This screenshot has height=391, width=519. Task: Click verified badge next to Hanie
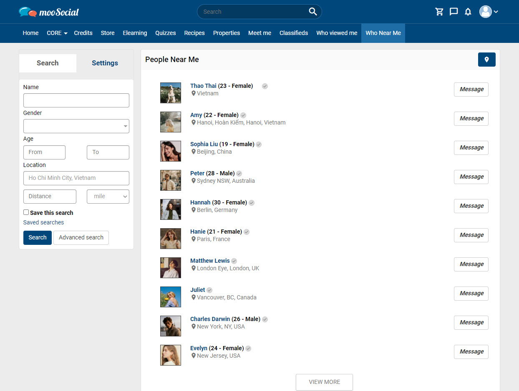coord(247,232)
